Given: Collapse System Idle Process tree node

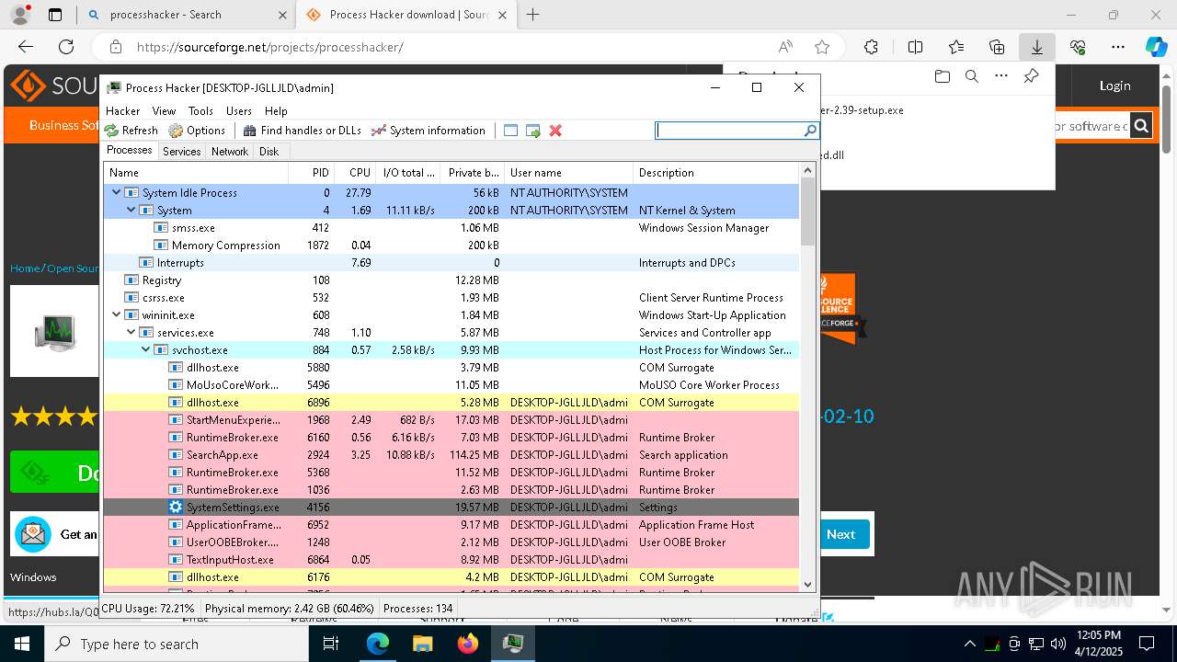Looking at the screenshot, I should tap(116, 192).
